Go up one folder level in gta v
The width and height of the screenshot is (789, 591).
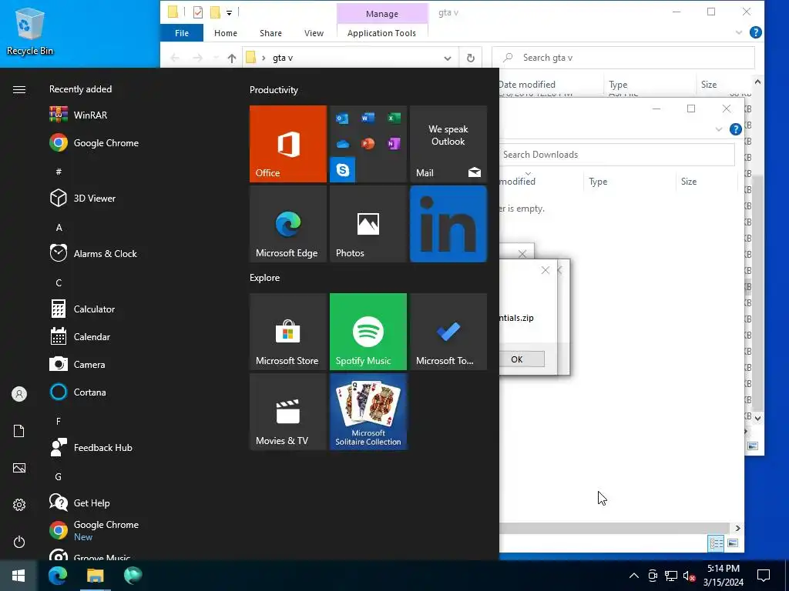coord(231,58)
